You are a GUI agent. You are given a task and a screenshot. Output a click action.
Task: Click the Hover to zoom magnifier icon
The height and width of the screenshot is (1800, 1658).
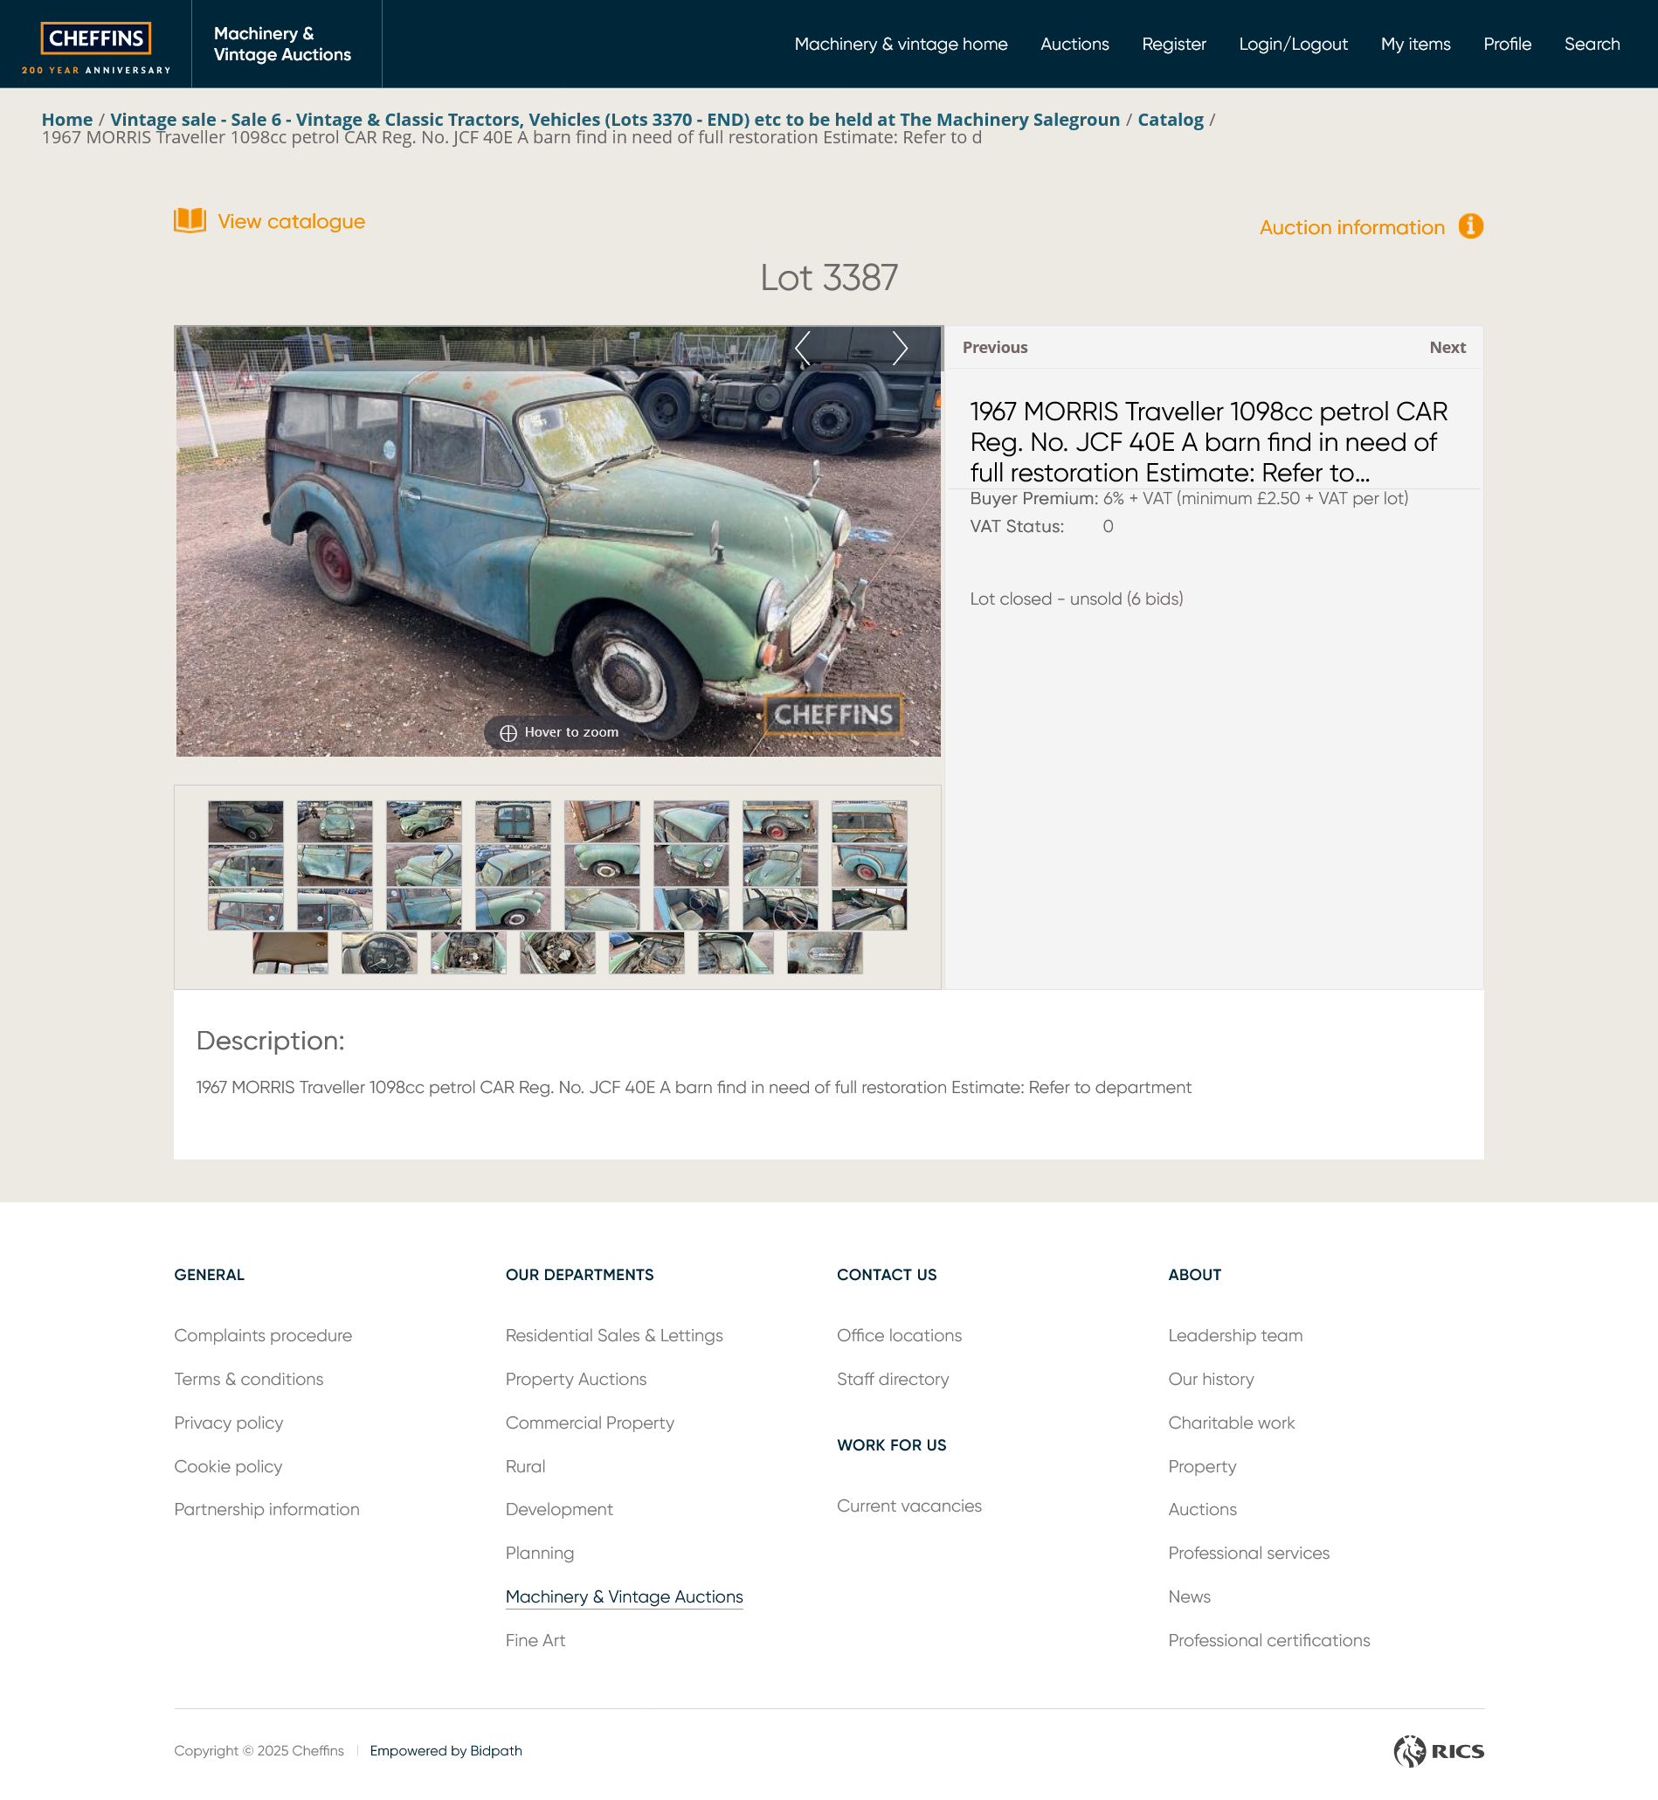coord(508,733)
